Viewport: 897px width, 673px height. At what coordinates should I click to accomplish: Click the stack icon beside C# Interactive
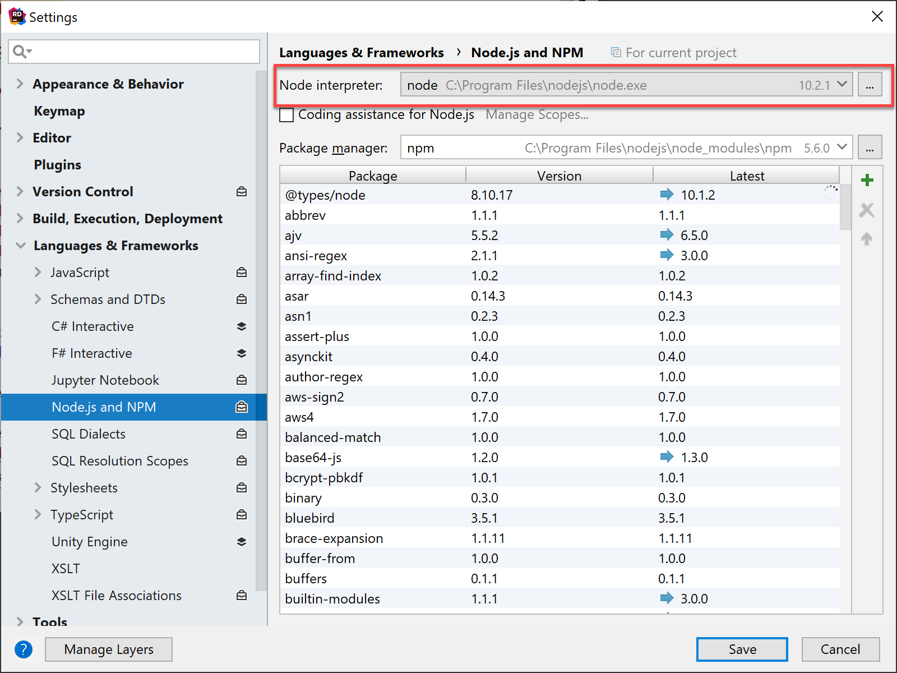coord(242,326)
